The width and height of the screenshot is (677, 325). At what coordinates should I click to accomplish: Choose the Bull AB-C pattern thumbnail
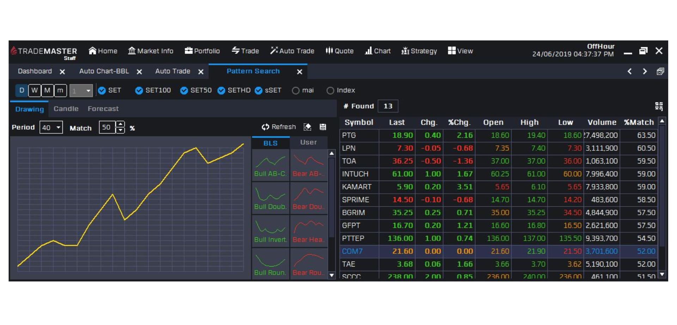[x=270, y=165]
